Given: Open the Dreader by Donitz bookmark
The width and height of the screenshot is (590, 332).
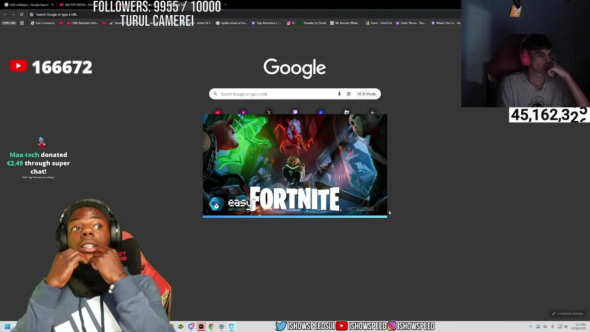Looking at the screenshot, I should 313,23.
